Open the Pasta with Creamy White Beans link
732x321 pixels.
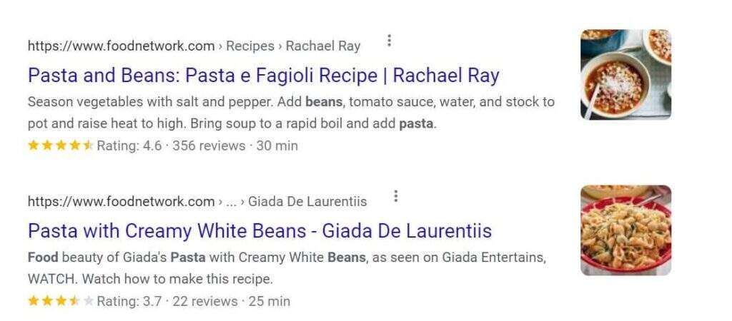[x=259, y=231]
